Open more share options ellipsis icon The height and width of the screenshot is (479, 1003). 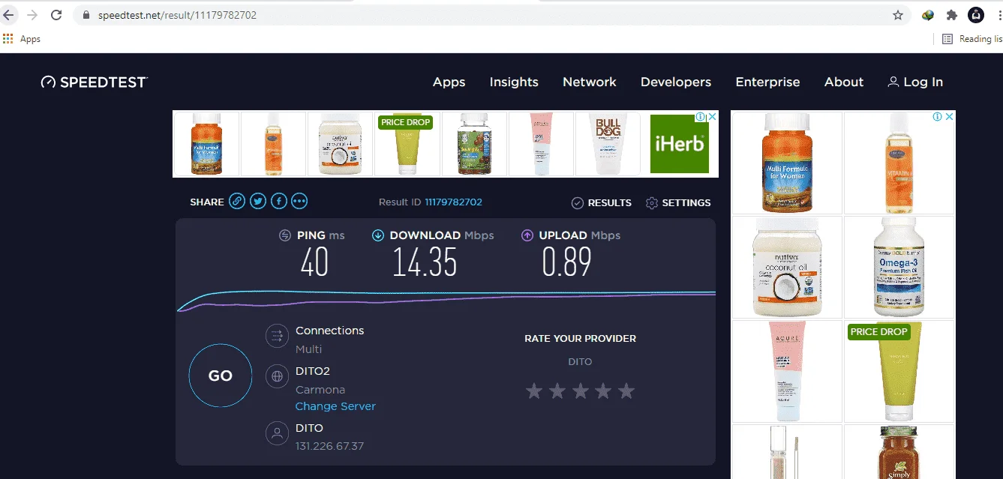click(299, 201)
